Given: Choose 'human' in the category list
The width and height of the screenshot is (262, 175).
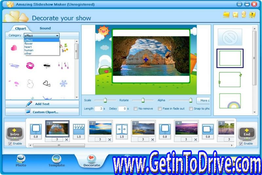Looking at the screenshot, I should 41,50.
